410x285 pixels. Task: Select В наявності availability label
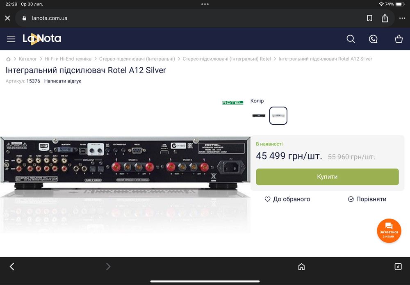(x=269, y=144)
